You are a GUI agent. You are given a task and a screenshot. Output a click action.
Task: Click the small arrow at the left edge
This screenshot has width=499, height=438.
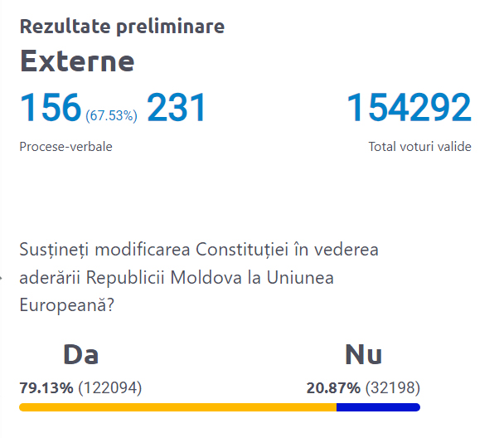click(2, 279)
